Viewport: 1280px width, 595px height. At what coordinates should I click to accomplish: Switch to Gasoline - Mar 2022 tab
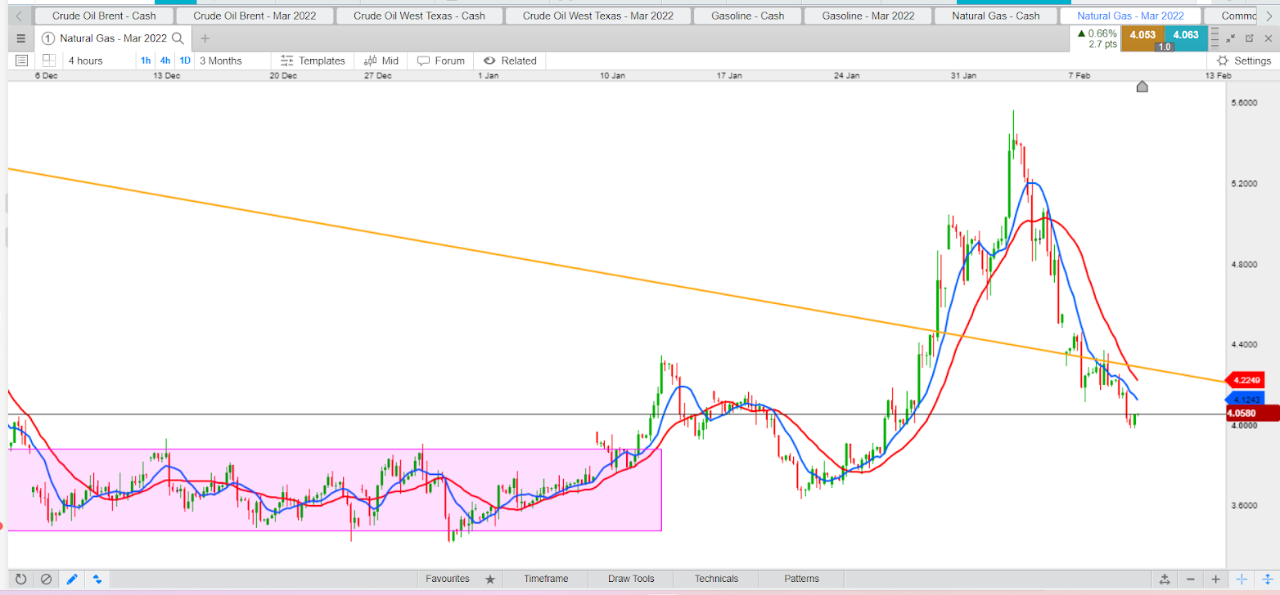(868, 16)
